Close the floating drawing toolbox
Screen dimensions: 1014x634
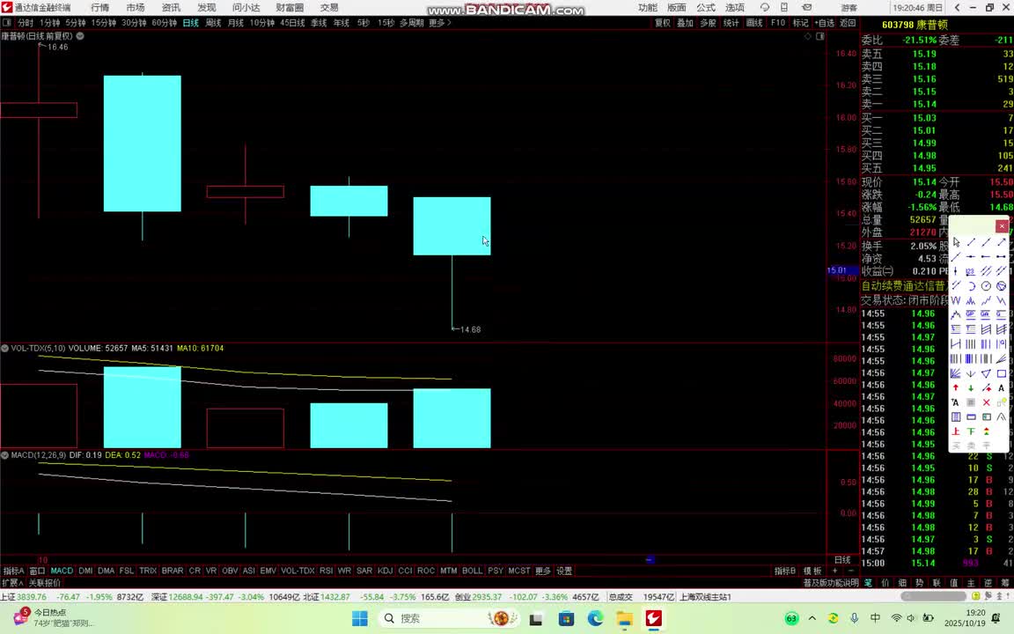tap(1002, 225)
